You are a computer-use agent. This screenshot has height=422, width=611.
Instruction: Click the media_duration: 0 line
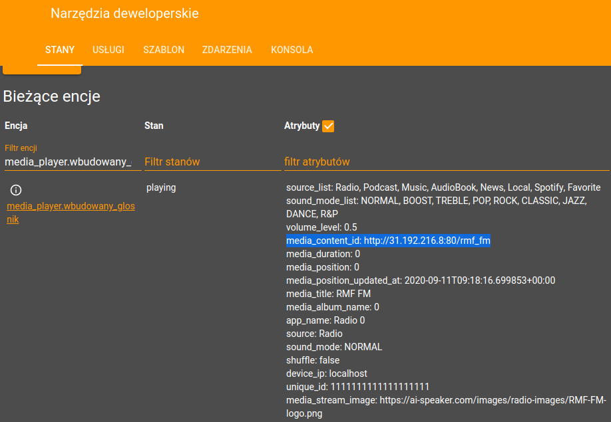click(x=323, y=254)
